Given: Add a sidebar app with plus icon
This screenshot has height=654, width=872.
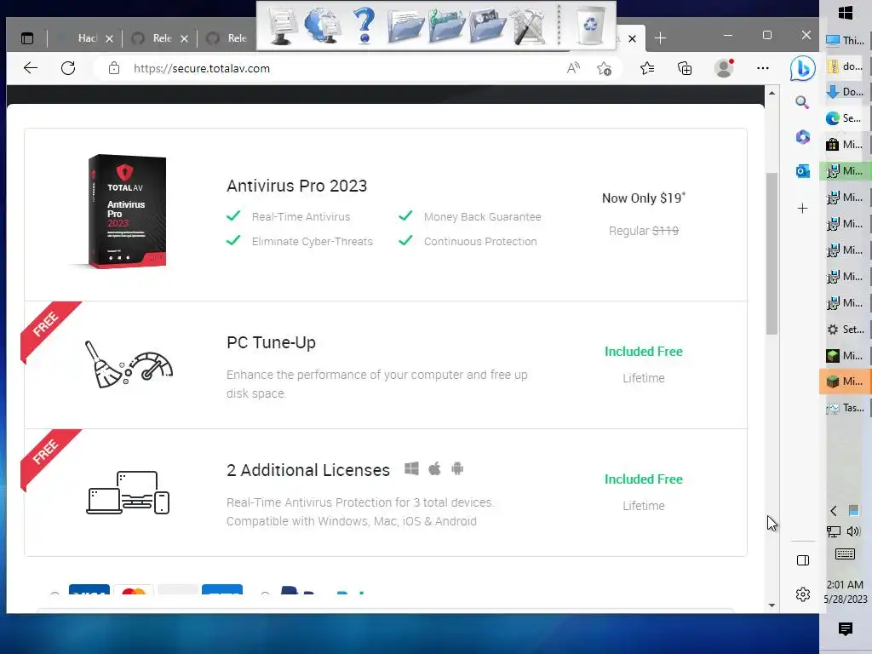Looking at the screenshot, I should pos(802,209).
